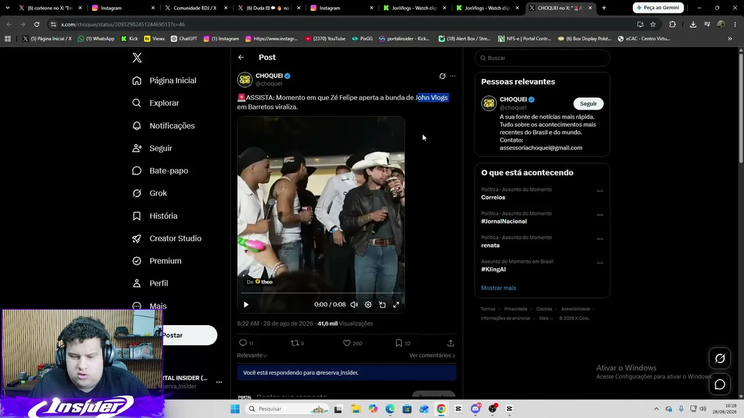Image resolution: width=744 pixels, height=418 pixels.
Task: Open Chrome's three-dot menu
Action: [735, 24]
